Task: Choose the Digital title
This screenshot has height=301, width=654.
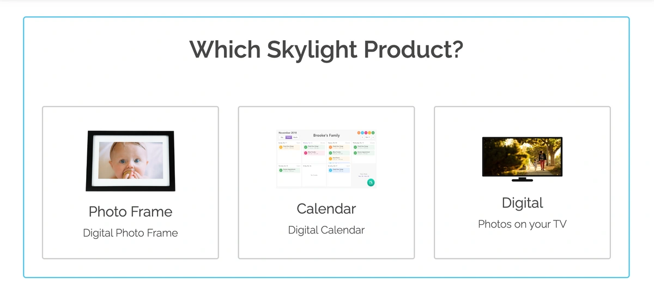Action: click(x=522, y=203)
